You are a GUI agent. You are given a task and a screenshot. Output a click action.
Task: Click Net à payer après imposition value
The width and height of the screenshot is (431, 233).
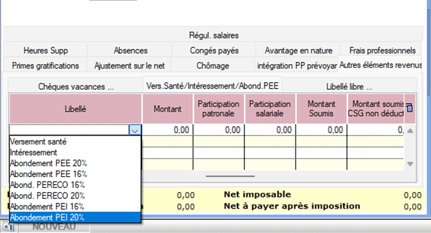click(412, 207)
